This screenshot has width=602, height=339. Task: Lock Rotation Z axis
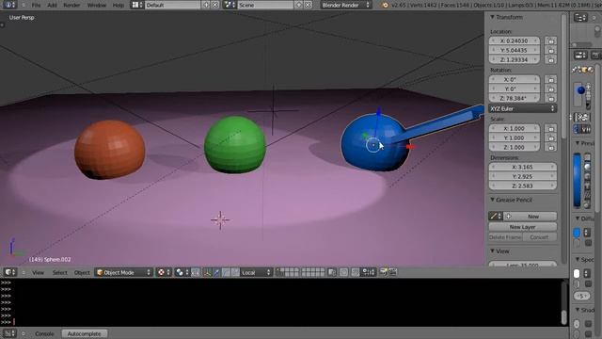pos(551,98)
